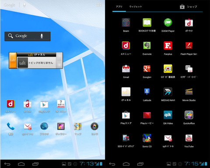This screenshot has height=168, width=210.
Task: Open the ショップ store link
Action: click(x=189, y=7)
